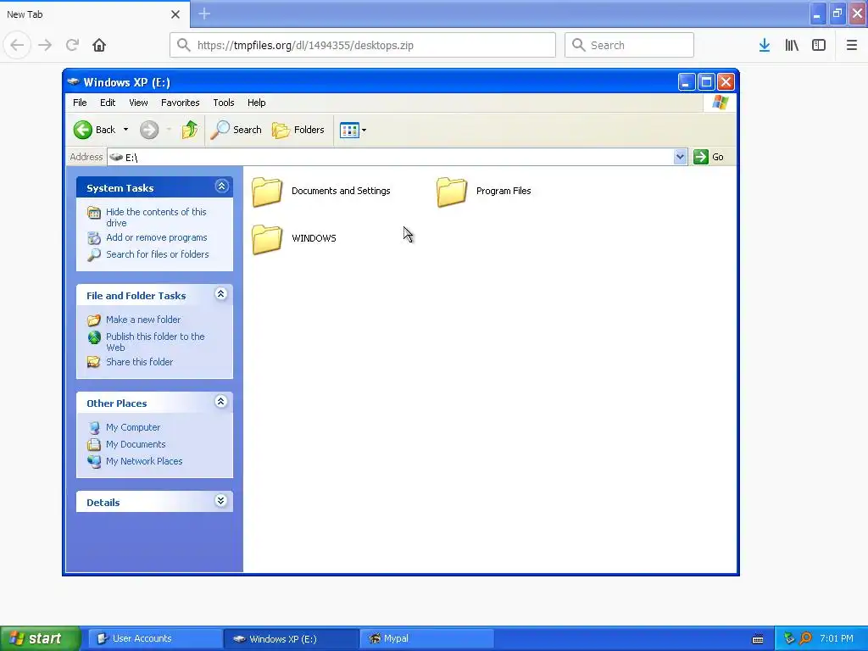
Task: Click the green Go button
Action: point(709,157)
